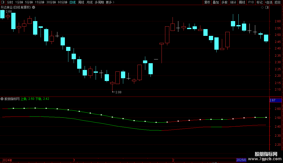Open F10 company information
283x163 pixels.
pyautogui.click(x=251, y=2)
